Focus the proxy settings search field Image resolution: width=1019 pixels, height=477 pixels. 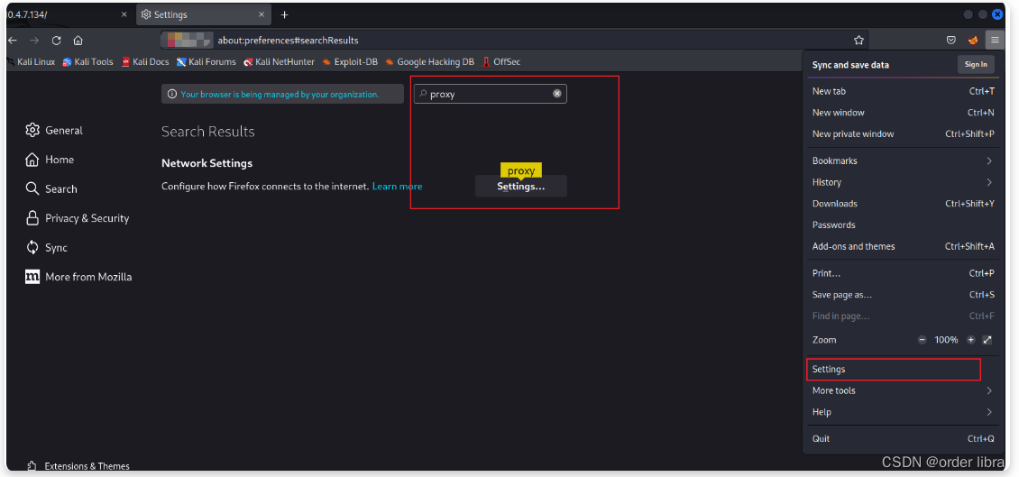[490, 94]
